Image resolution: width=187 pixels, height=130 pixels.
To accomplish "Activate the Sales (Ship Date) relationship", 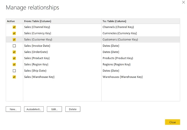I will coord(14,71).
